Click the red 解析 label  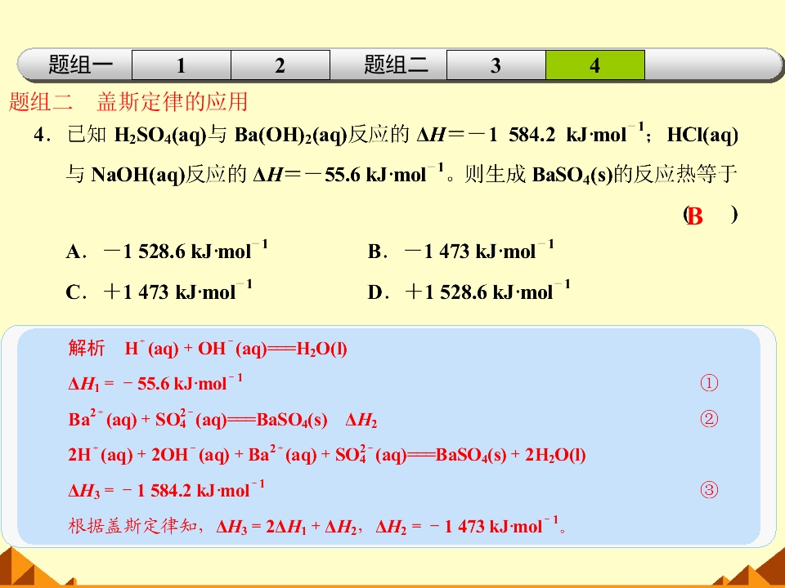tap(86, 348)
